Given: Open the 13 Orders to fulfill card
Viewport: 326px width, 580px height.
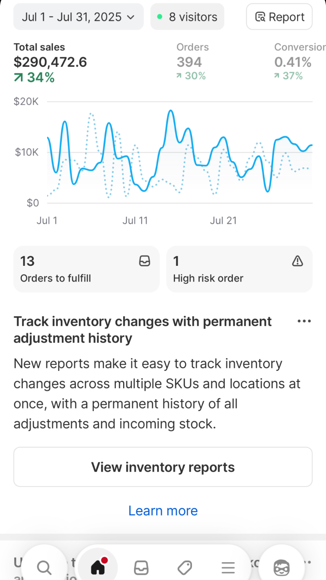Looking at the screenshot, I should tap(87, 269).
